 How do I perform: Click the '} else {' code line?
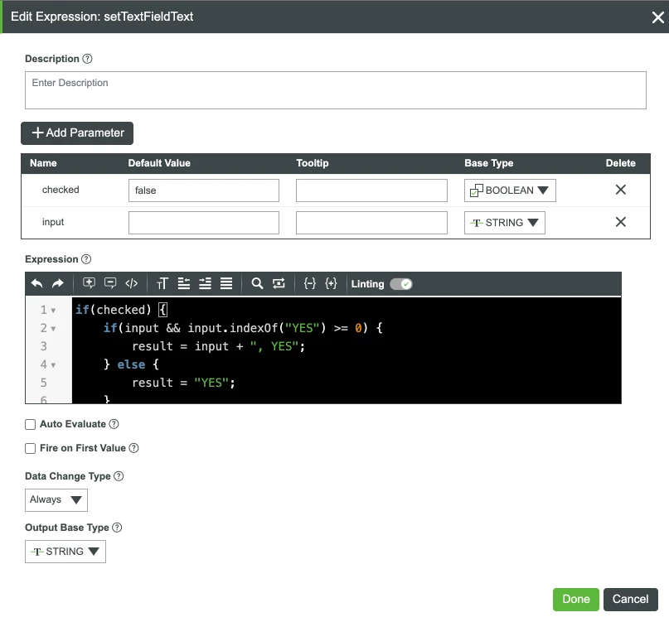click(x=132, y=364)
